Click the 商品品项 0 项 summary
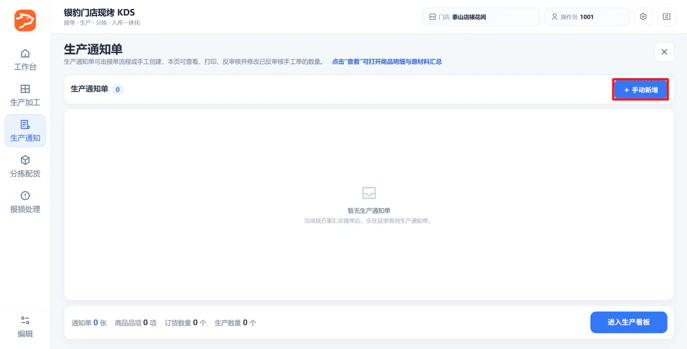This screenshot has width=687, height=349. [136, 323]
